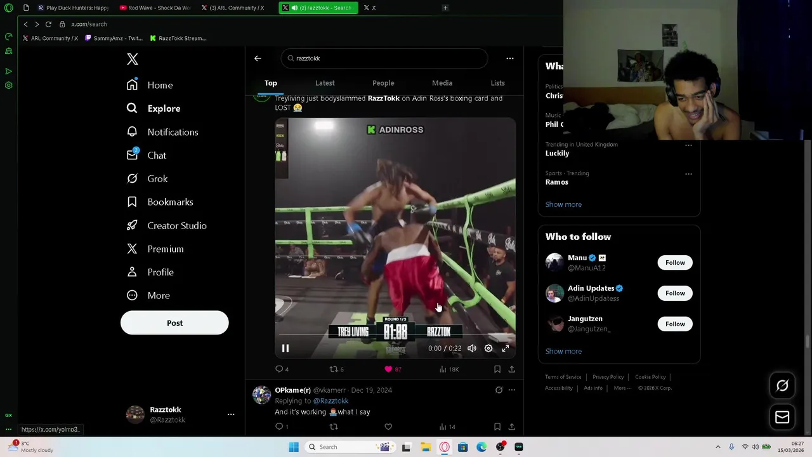Bookmark the OPkame(r) reply
812x457 pixels.
click(x=497, y=427)
